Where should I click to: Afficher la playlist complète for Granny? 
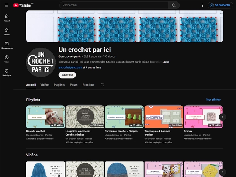coord(198,139)
